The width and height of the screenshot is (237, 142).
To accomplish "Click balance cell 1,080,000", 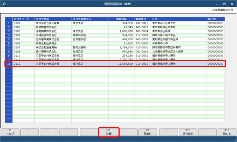I will tap(121, 31).
